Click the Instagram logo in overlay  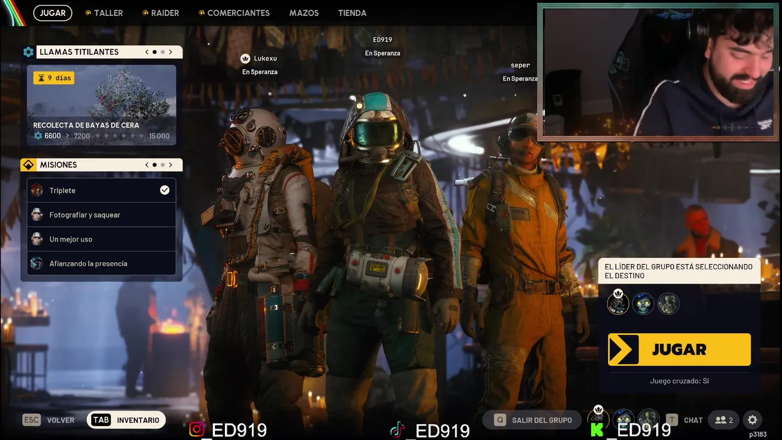(x=196, y=430)
